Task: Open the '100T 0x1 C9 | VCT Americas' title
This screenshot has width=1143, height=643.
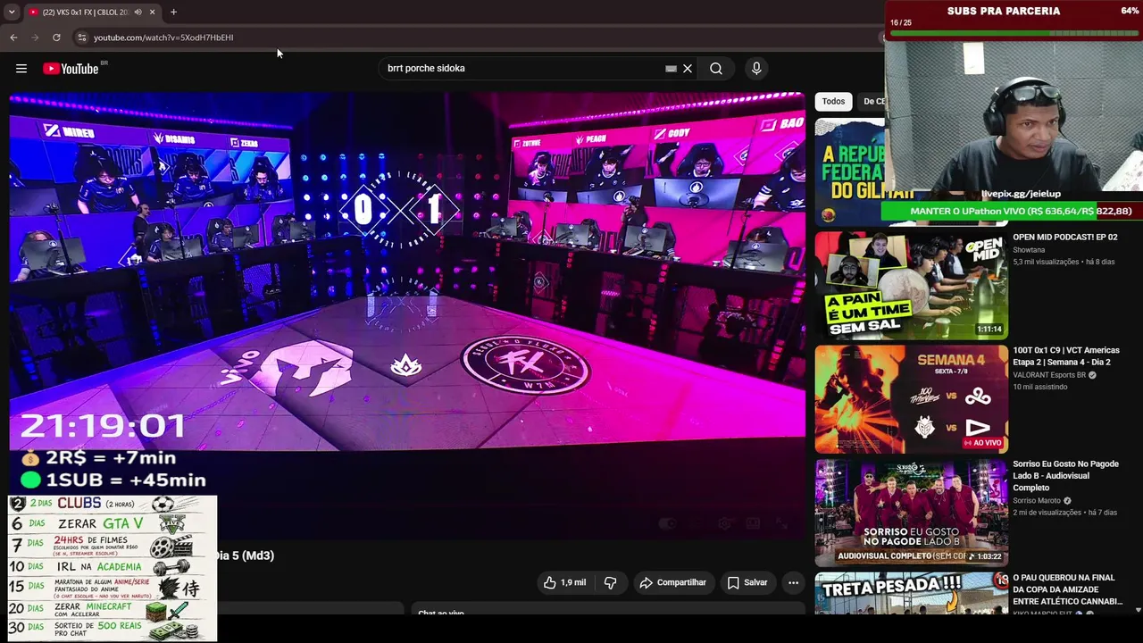Action: coord(1066,356)
